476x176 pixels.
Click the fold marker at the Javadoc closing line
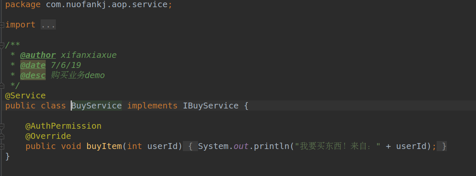tap(2, 86)
